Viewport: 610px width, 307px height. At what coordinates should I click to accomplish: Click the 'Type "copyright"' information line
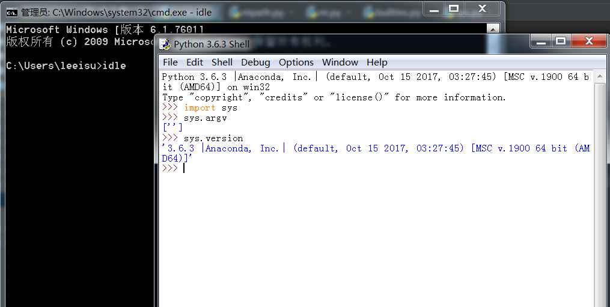click(x=334, y=97)
